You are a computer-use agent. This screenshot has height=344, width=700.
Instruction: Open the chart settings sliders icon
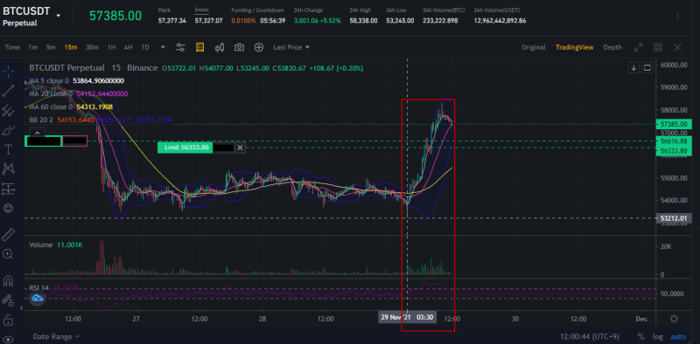pos(180,47)
